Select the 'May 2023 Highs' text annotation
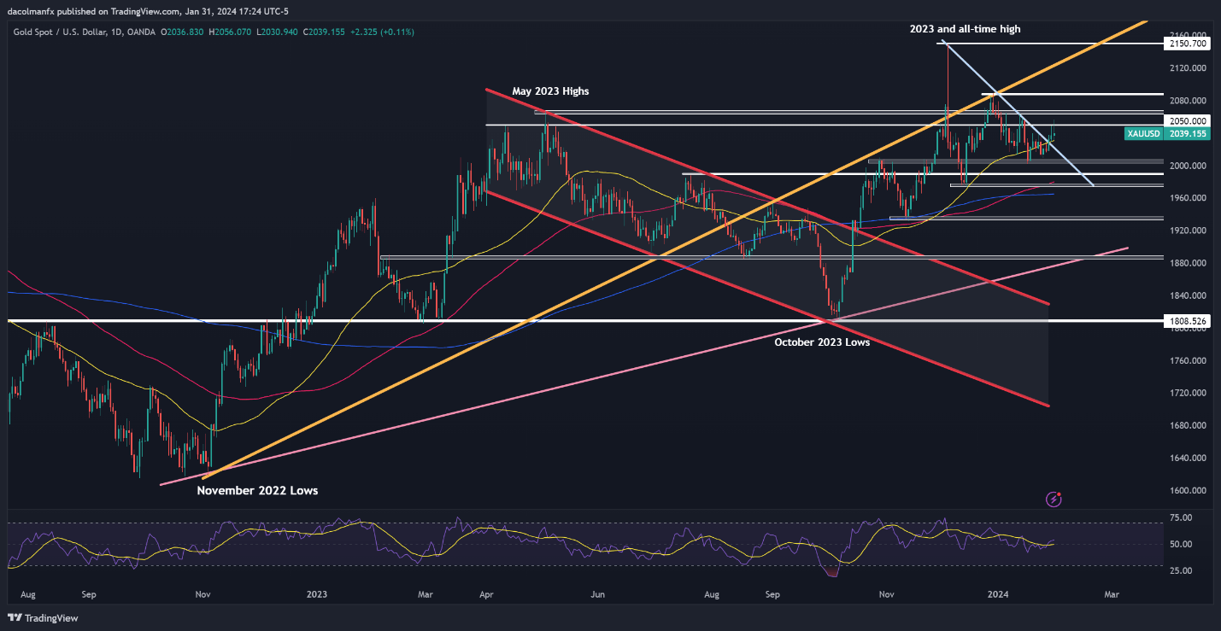 pyautogui.click(x=550, y=91)
